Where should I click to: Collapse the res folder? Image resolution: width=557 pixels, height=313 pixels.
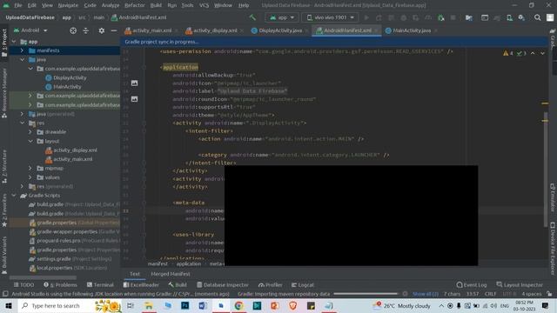22,123
